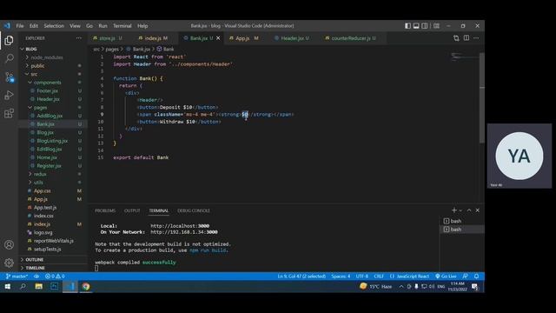Open the File menu
The height and width of the screenshot is (313, 556).
(x=20, y=26)
